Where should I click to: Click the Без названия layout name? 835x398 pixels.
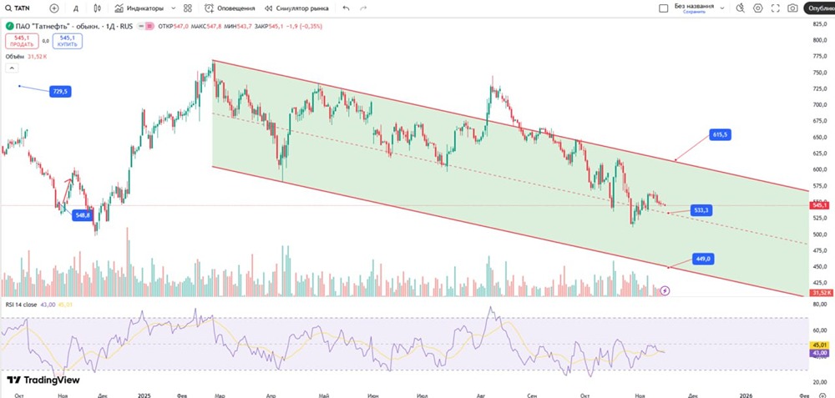click(x=694, y=6)
